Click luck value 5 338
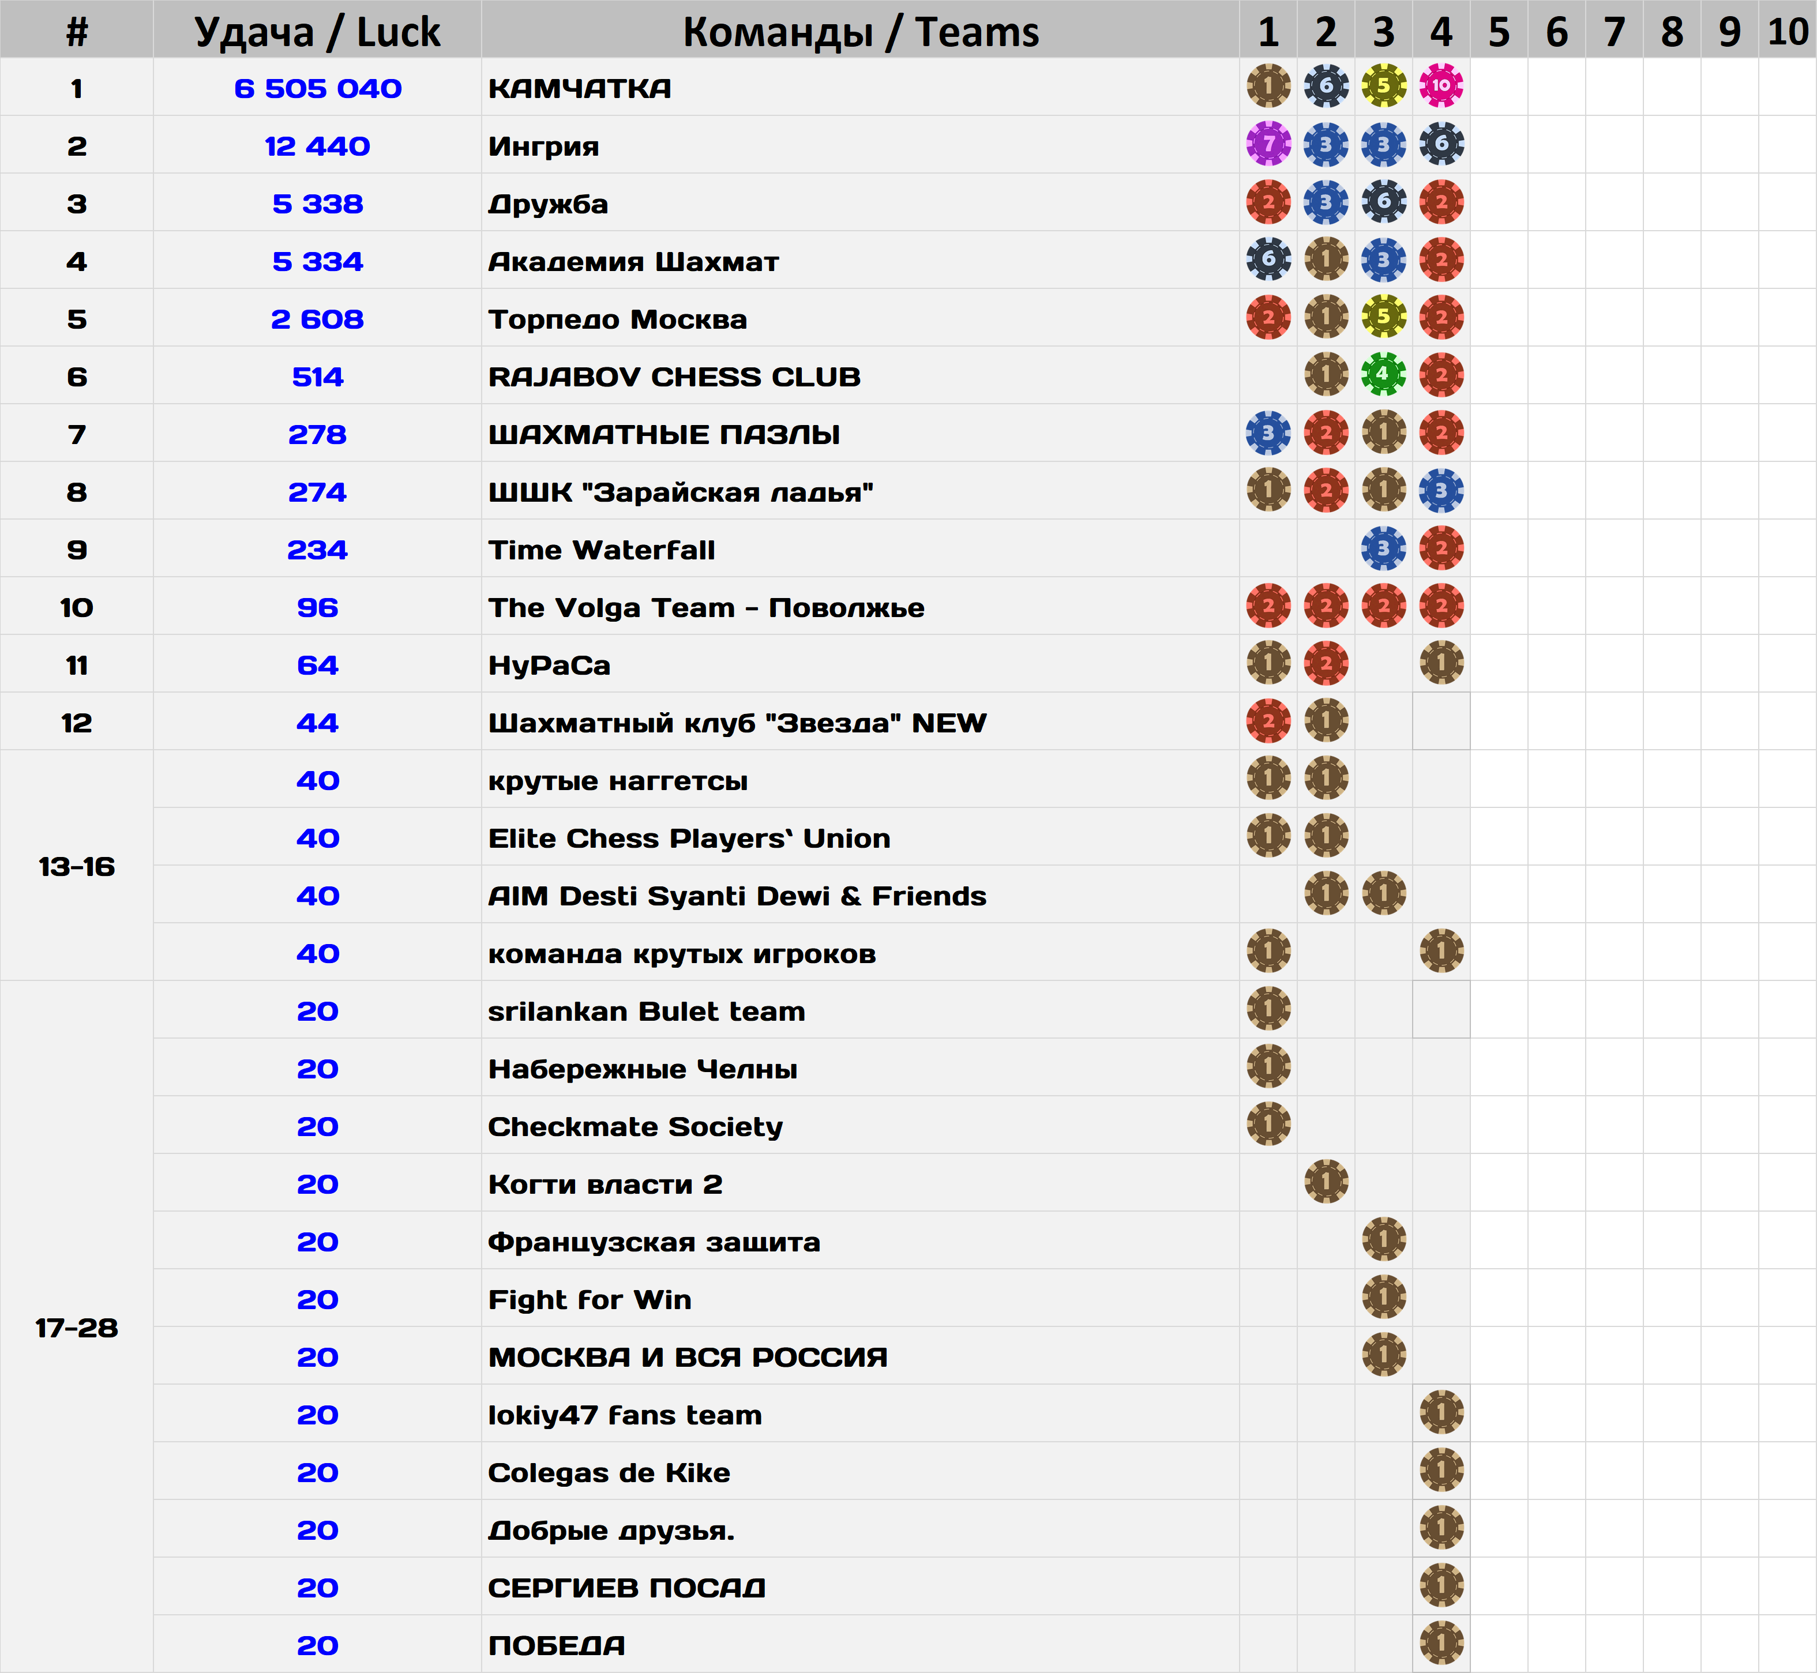1817x1673 pixels. 318,204
